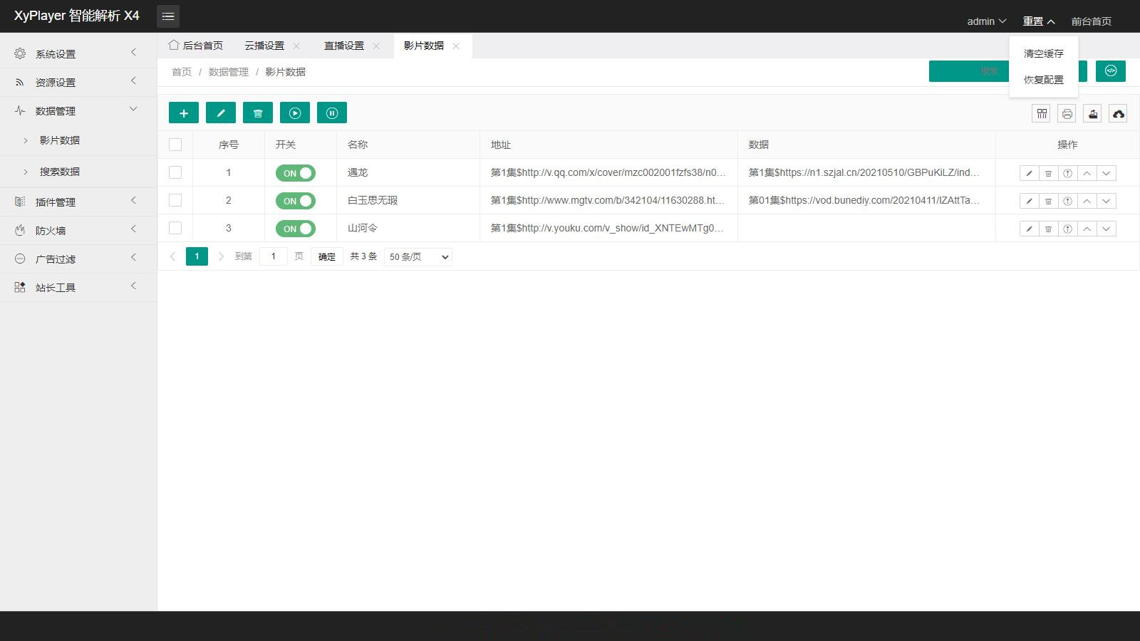Collapse the 数据管理 sidebar menu
Screen dimensions: 1140x641
tap(78, 110)
